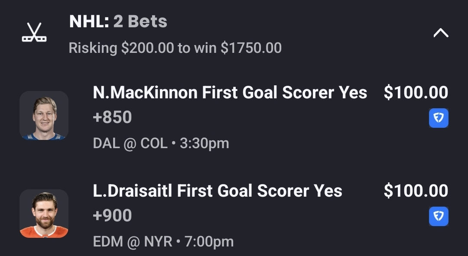Click the "2 Bets" count in header
The width and height of the screenshot is (468, 256).
pos(140,22)
